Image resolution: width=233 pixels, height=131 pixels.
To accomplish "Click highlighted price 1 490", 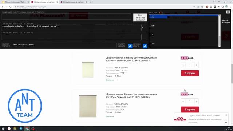I will [184, 95].
